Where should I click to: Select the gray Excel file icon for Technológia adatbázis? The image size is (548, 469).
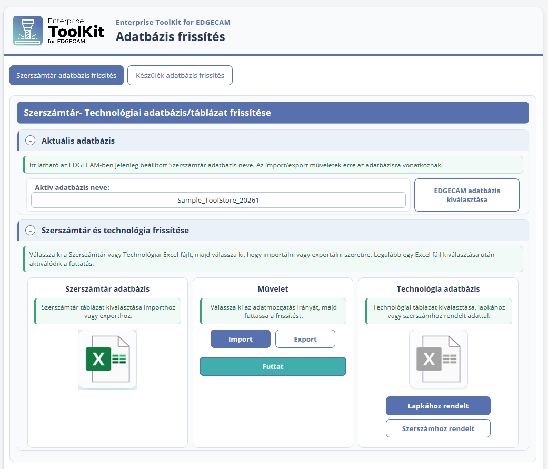pyautogui.click(x=439, y=359)
